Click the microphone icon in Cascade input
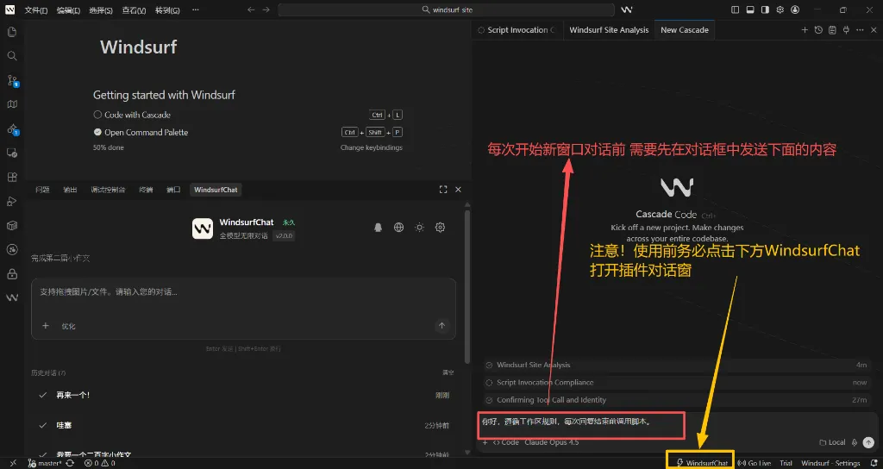This screenshot has height=469, width=883. [854, 442]
